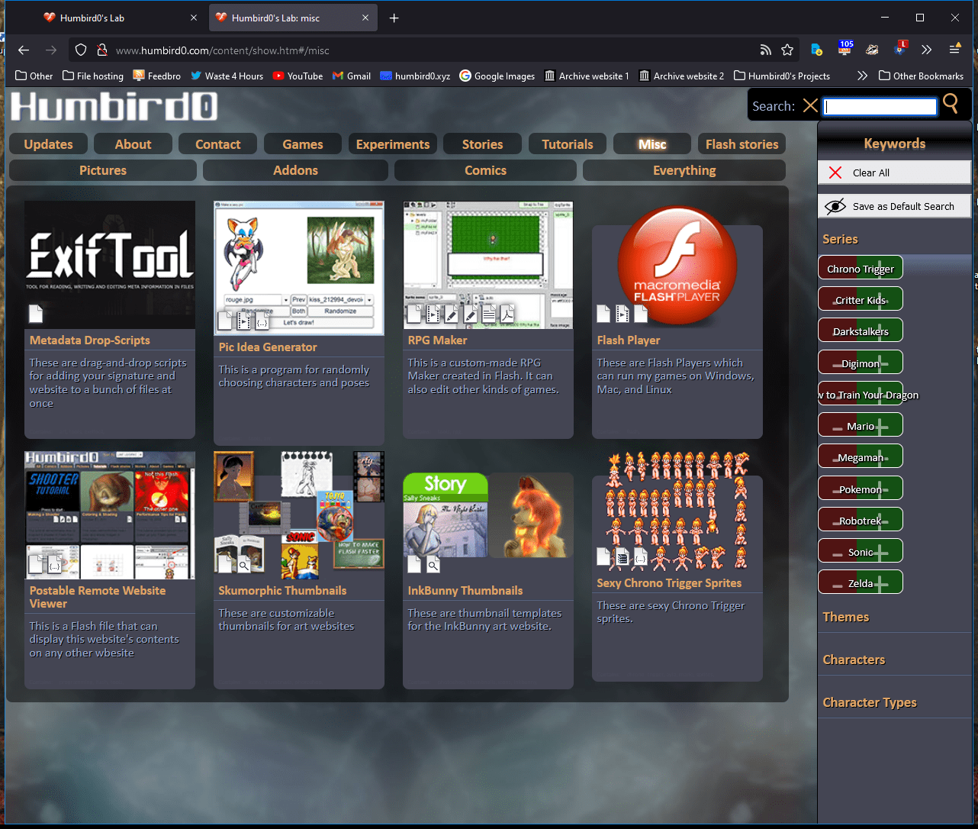978x829 pixels.
Task: Bookmark this page with the star icon
Action: click(x=787, y=50)
